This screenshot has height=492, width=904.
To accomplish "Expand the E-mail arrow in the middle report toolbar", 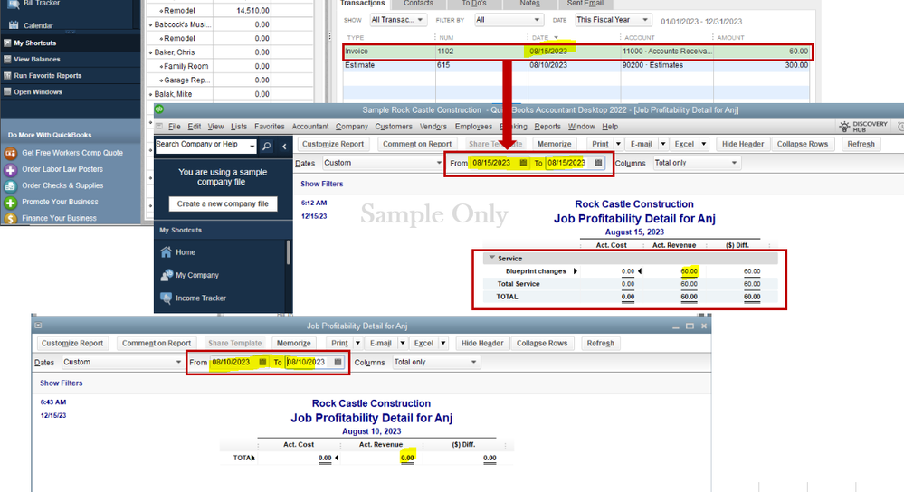I will 663,144.
